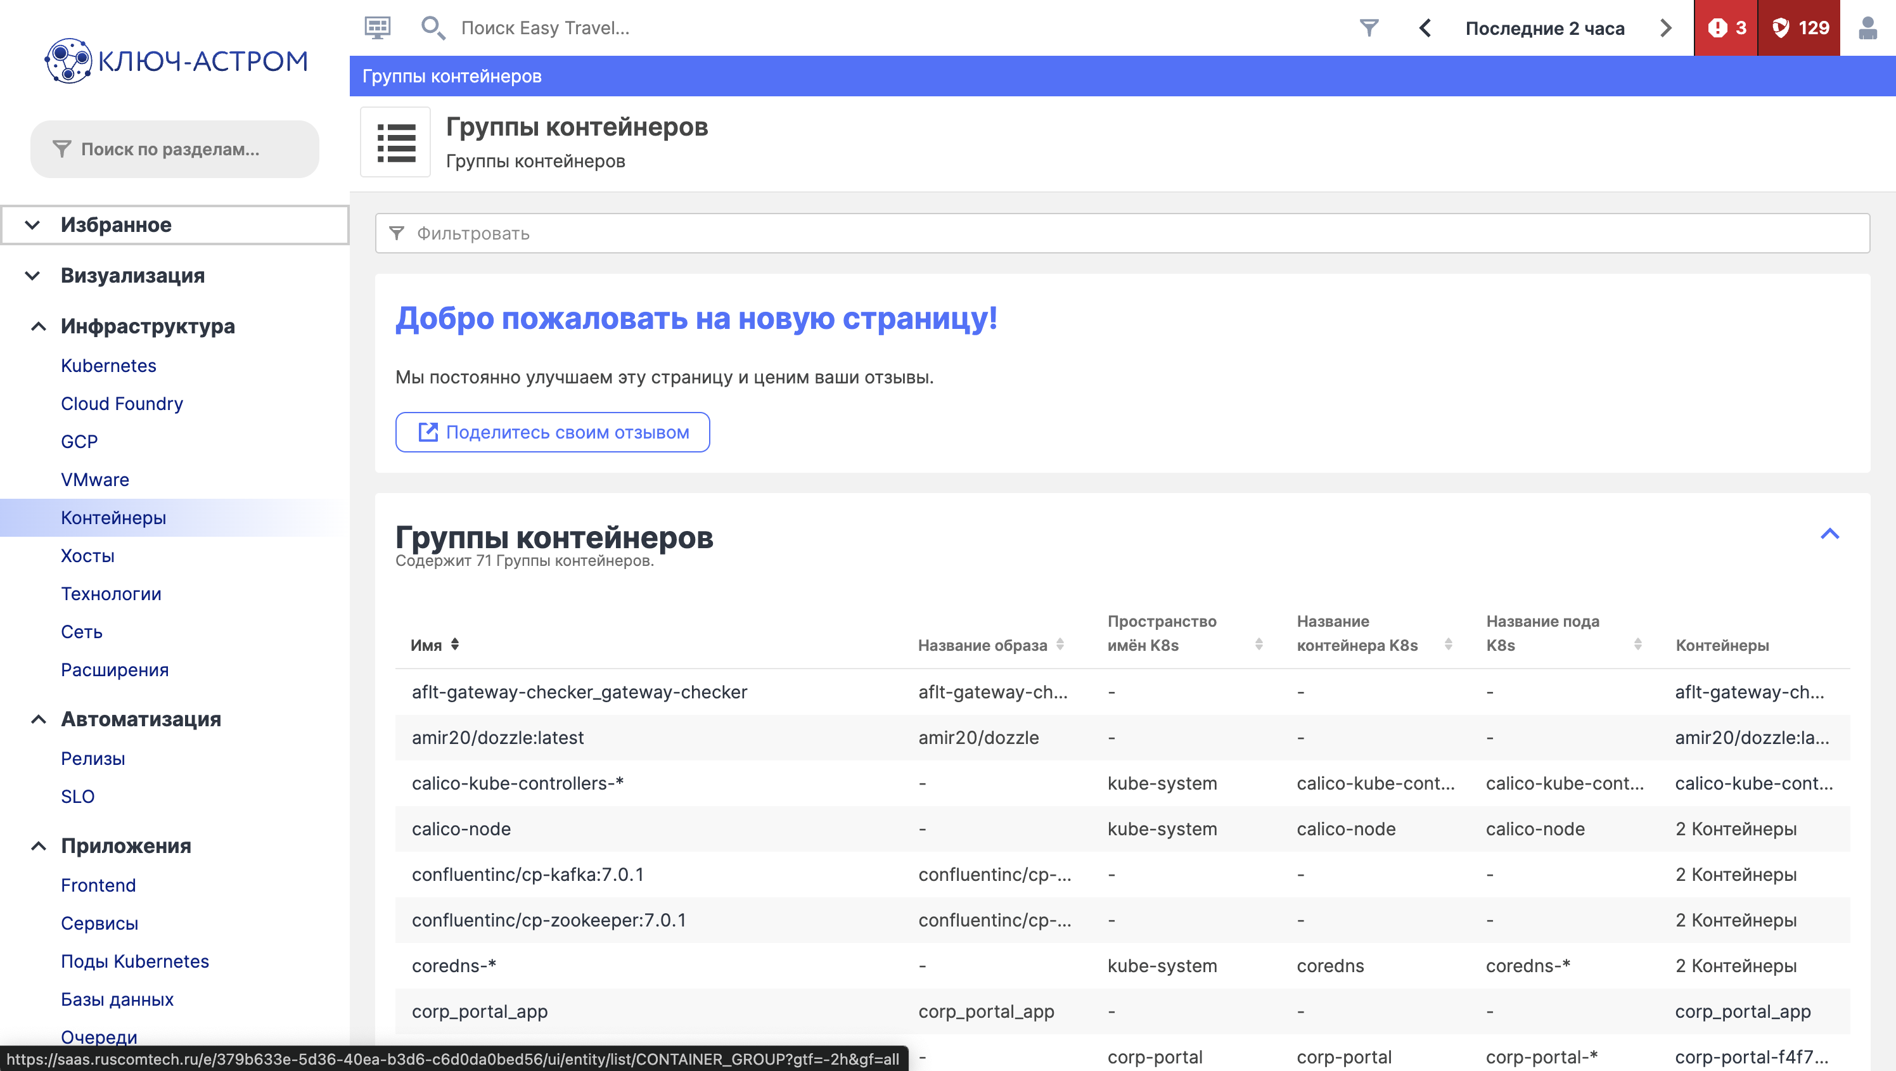Image resolution: width=1896 pixels, height=1071 pixels.
Task: Open the problems indicator showing 3
Action: [x=1726, y=28]
